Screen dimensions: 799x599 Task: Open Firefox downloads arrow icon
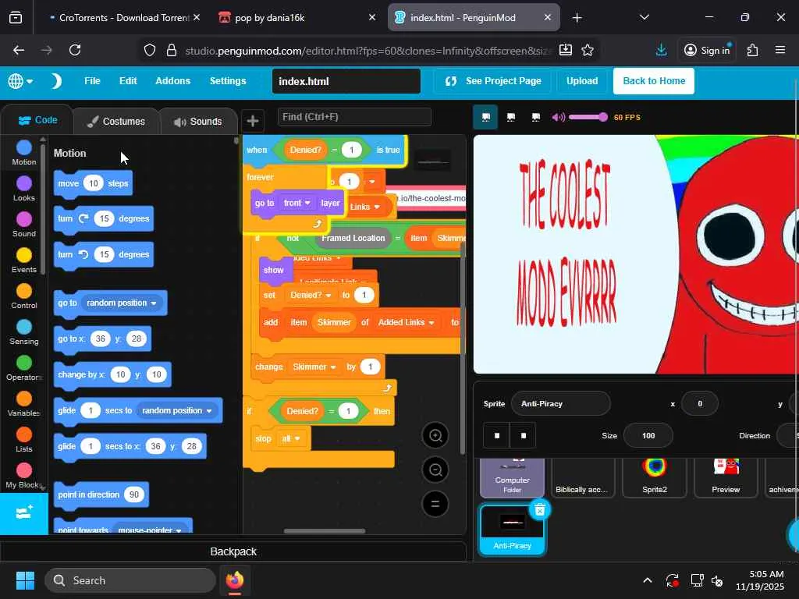661,50
